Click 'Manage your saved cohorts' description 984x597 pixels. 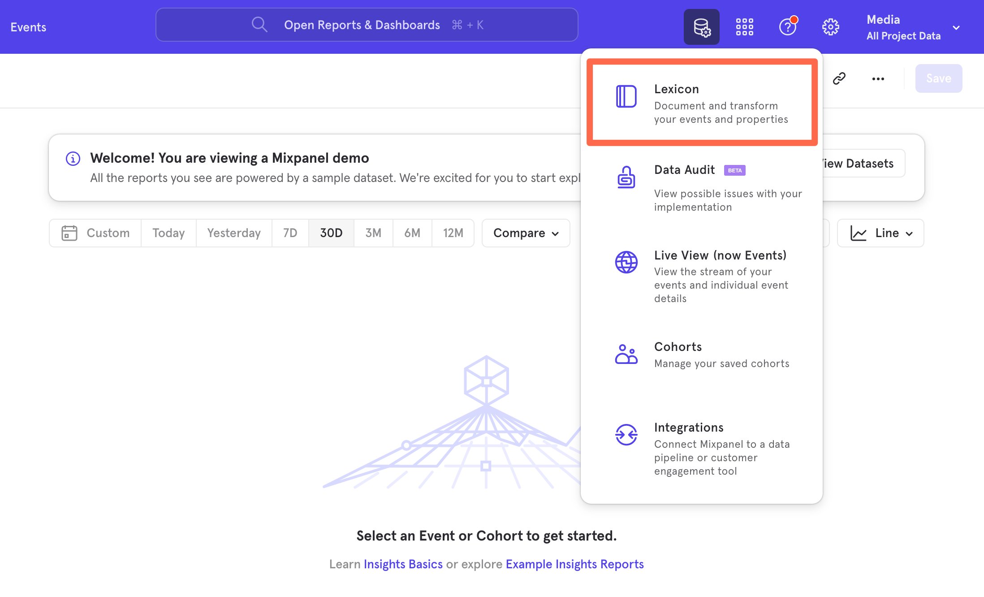721,363
